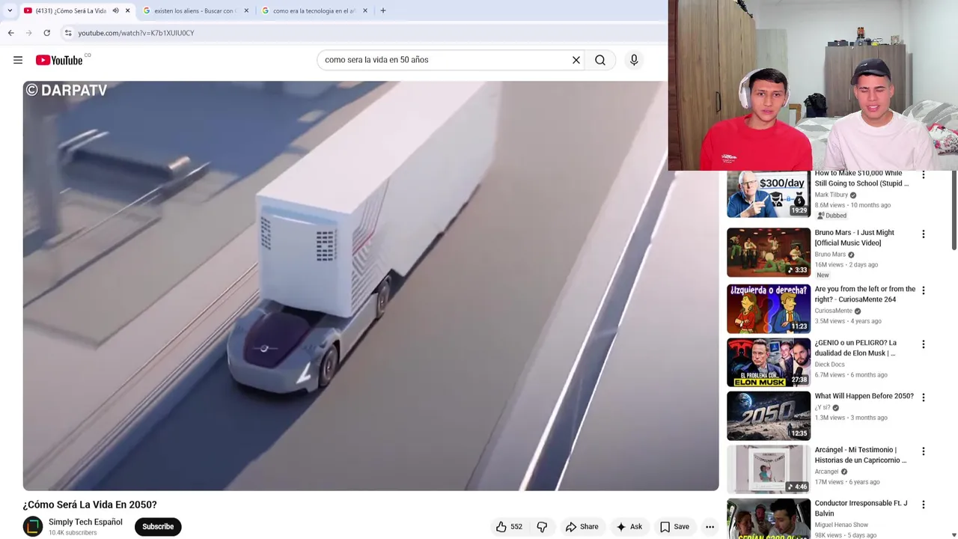Open 'Bruno Mars - I Just Might' title
This screenshot has width=958, height=539.
point(854,238)
